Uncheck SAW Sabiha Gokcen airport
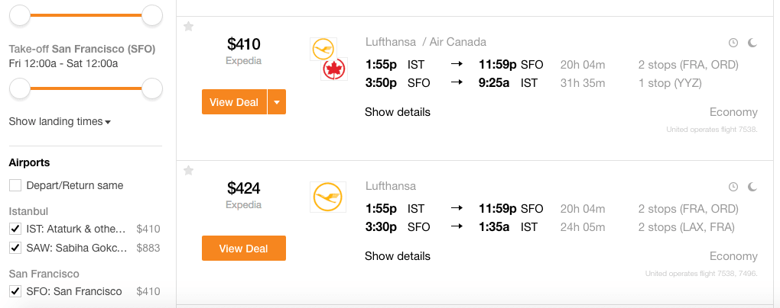The height and width of the screenshot is (308, 780). (15, 248)
